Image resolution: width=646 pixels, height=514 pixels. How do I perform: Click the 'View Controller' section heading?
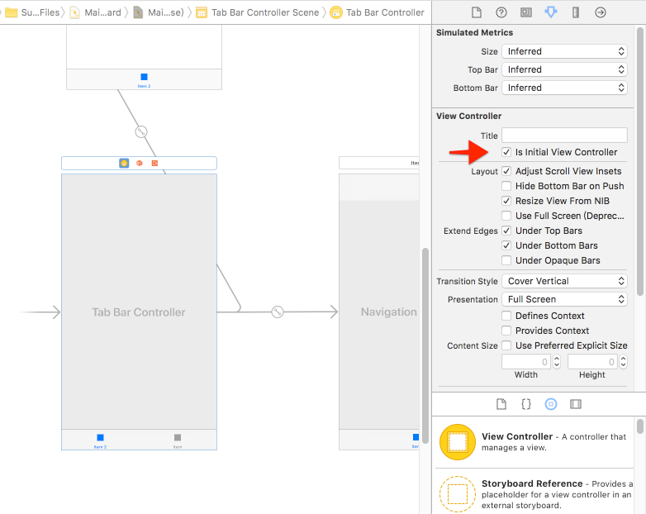(469, 116)
